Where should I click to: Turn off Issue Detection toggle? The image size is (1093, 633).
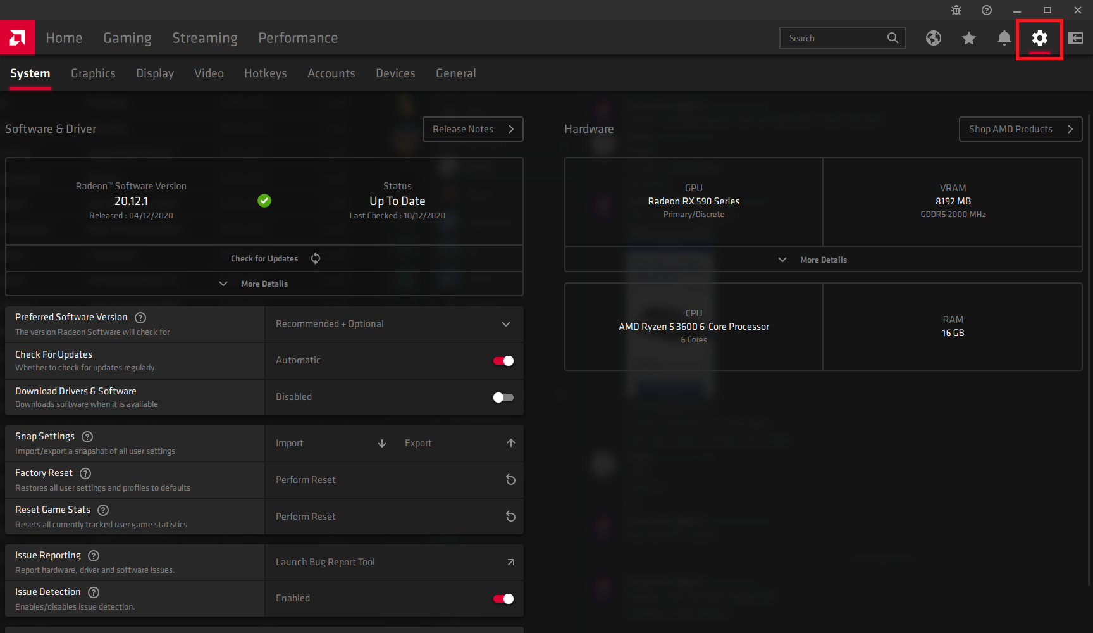coord(503,599)
